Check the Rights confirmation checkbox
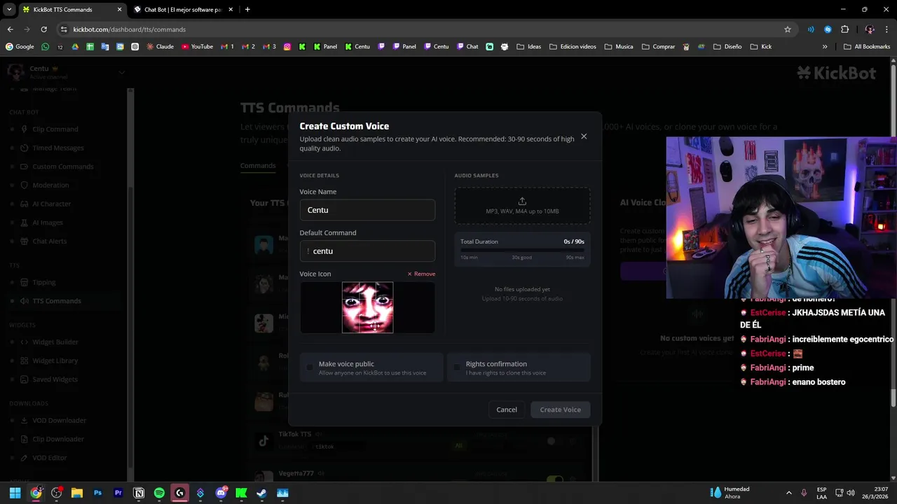Screen dimensions: 897x504 (457, 367)
